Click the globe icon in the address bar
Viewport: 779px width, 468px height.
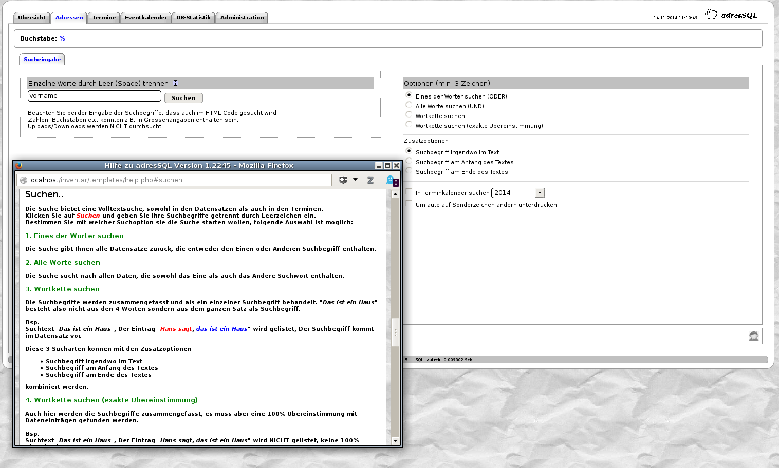23,180
